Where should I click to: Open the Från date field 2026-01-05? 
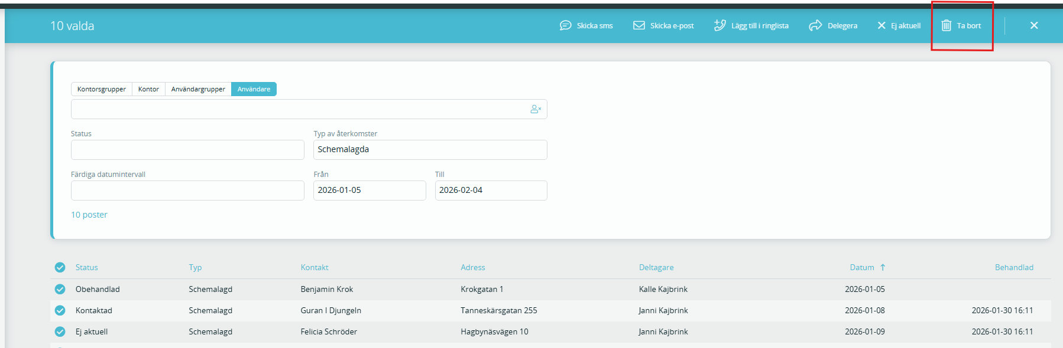[x=370, y=191]
